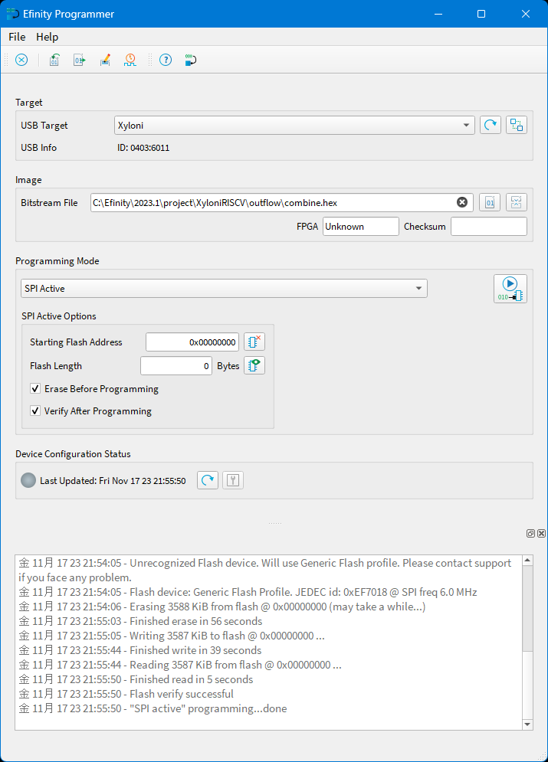This screenshot has width=548, height=762.
Task: Click the orange clock waveform toolbar icon
Action: tap(130, 60)
